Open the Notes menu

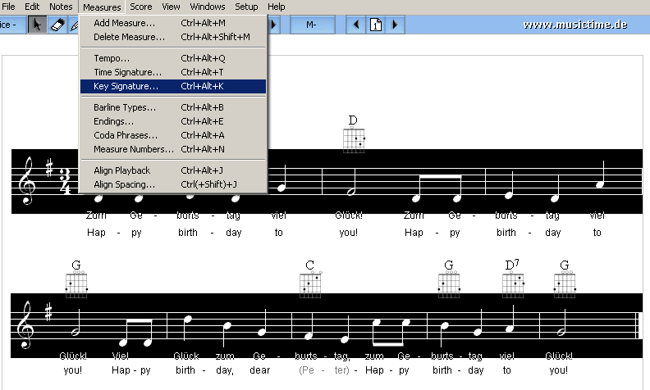(61, 7)
